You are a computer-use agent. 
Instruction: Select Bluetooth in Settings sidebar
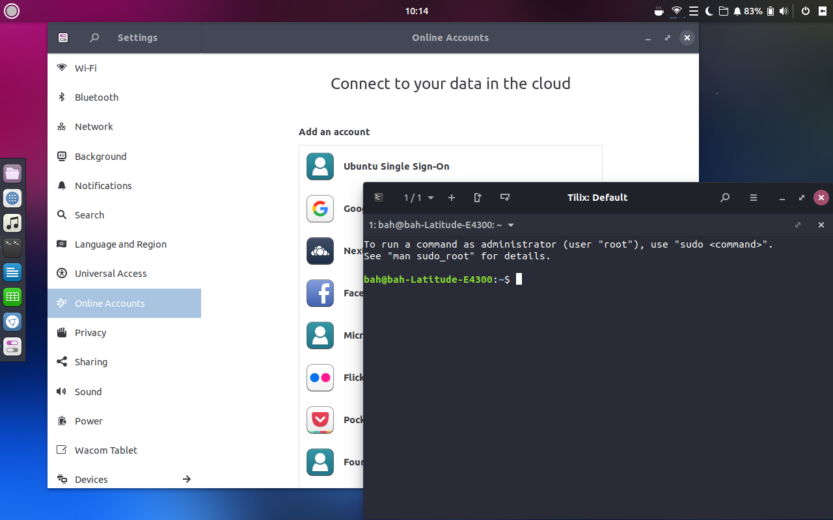click(124, 97)
